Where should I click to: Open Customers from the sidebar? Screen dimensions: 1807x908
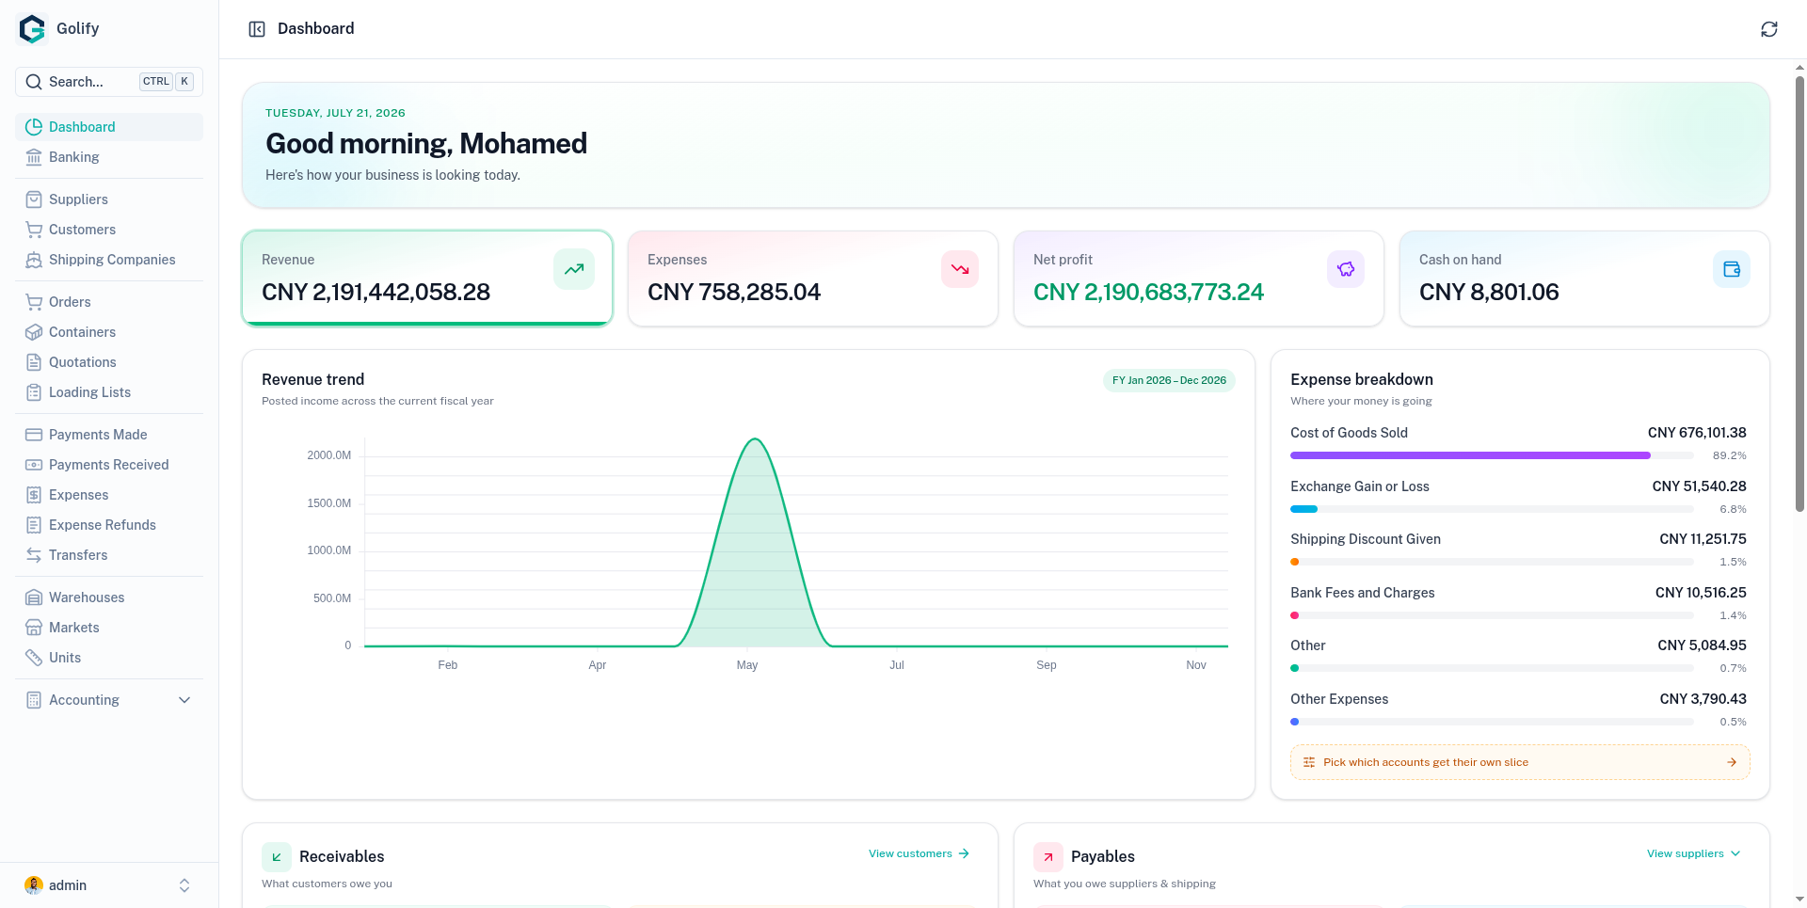[109, 230]
